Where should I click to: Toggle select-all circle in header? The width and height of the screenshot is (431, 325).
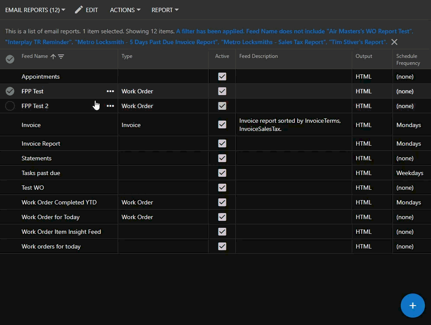(x=10, y=59)
